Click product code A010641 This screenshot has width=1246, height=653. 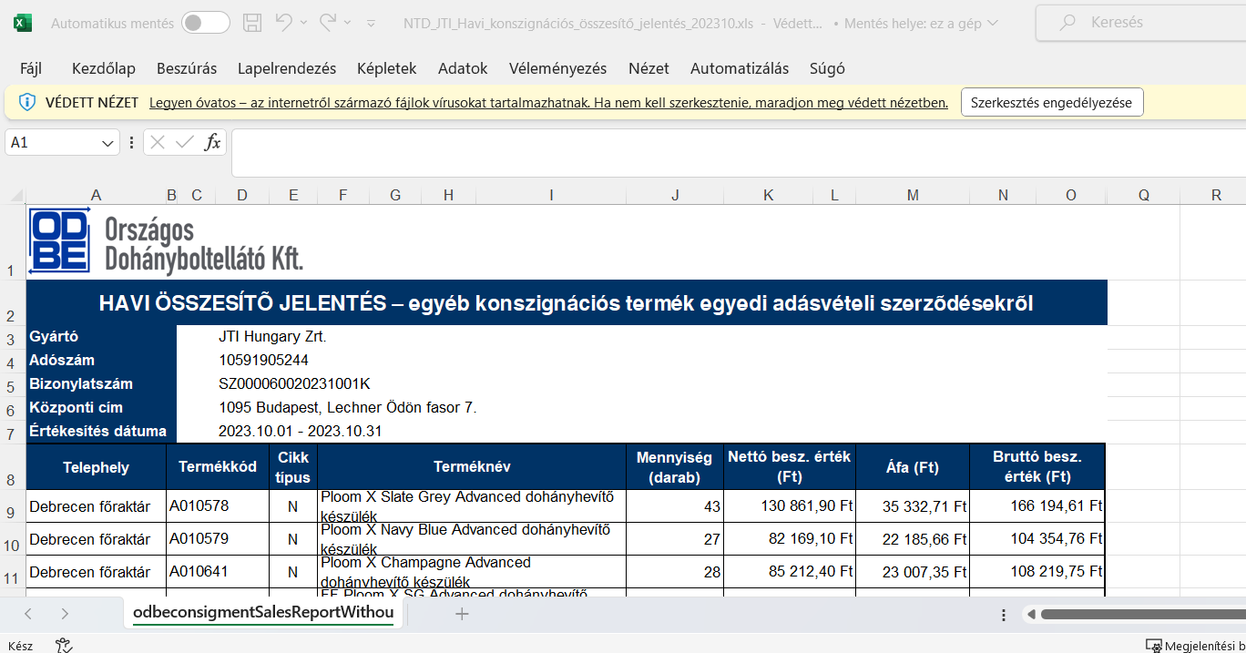[199, 572]
